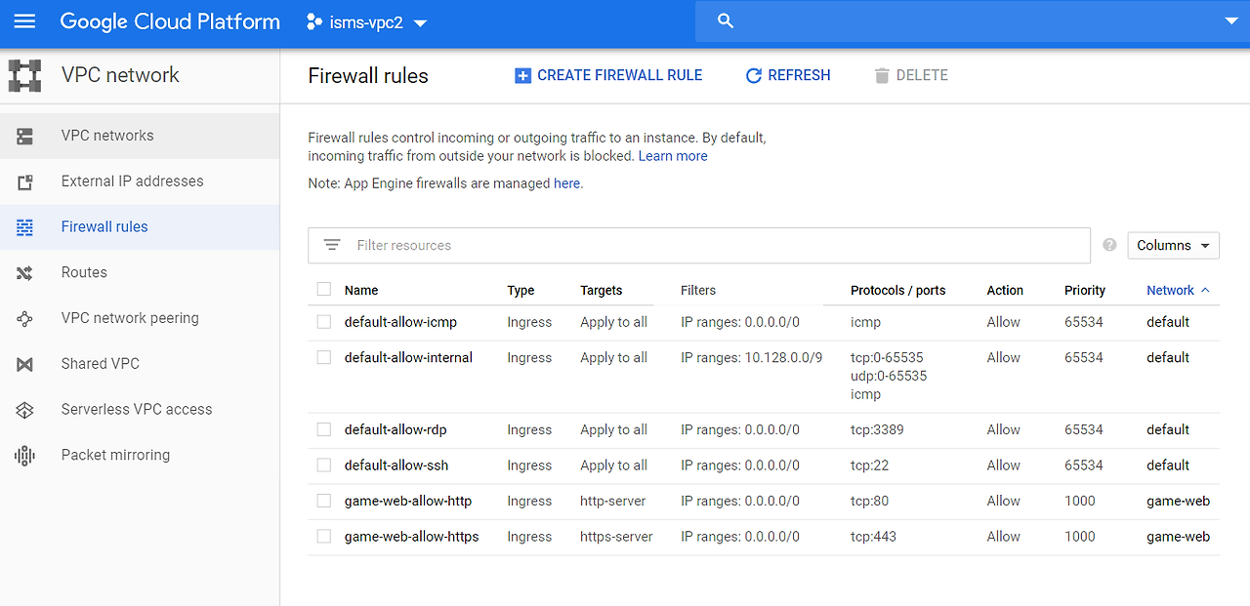Click the refresh circular arrow icon
This screenshot has width=1250, height=606.
753,75
